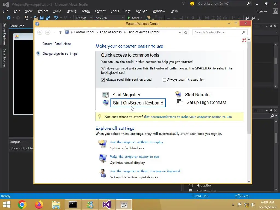Open the Format menu

coord(100,11)
